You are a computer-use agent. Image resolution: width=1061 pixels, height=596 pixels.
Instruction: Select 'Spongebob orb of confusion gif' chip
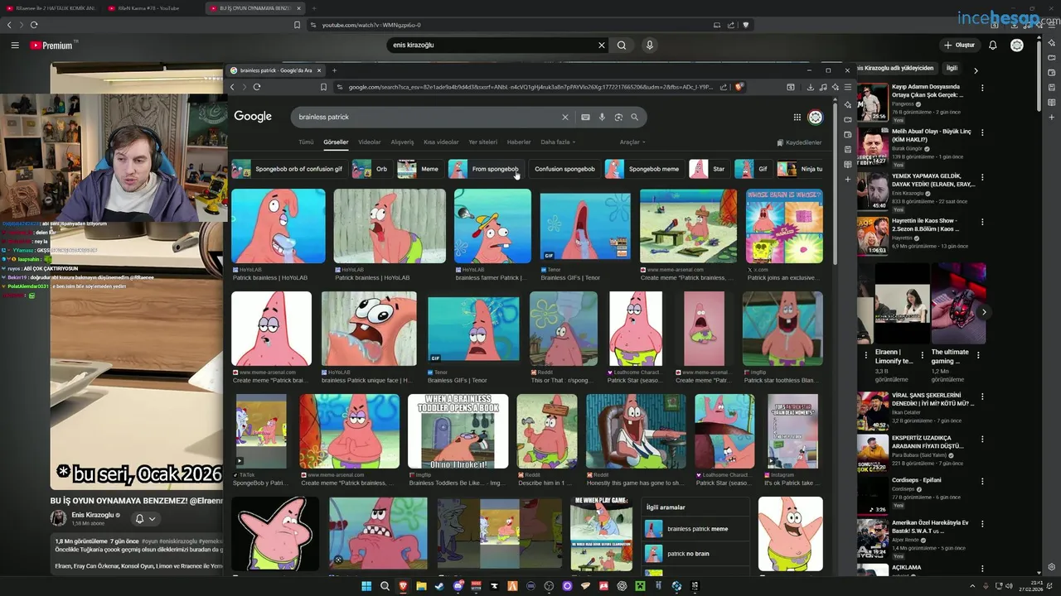tap(288, 169)
